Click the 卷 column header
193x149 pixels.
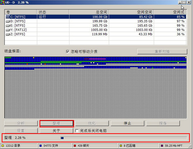[21, 12]
